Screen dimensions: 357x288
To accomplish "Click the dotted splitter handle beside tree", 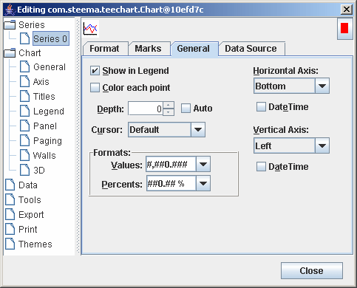I will [x=78, y=136].
